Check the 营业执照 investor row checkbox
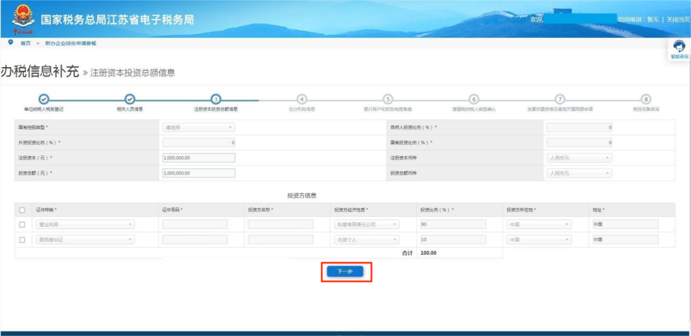Screen dimensions: 691x336 22,225
